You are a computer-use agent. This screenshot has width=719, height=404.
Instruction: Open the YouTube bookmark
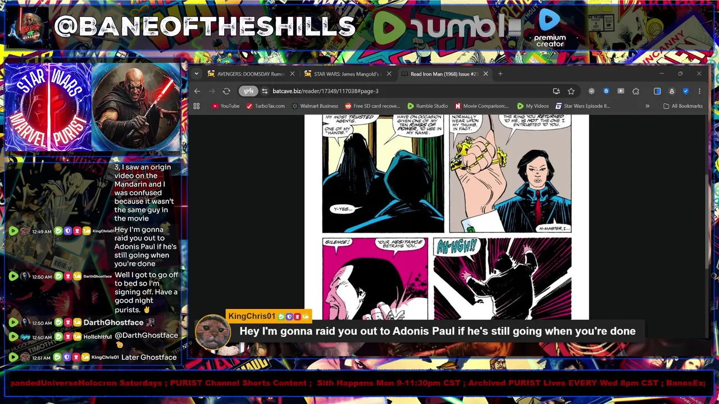click(x=226, y=106)
